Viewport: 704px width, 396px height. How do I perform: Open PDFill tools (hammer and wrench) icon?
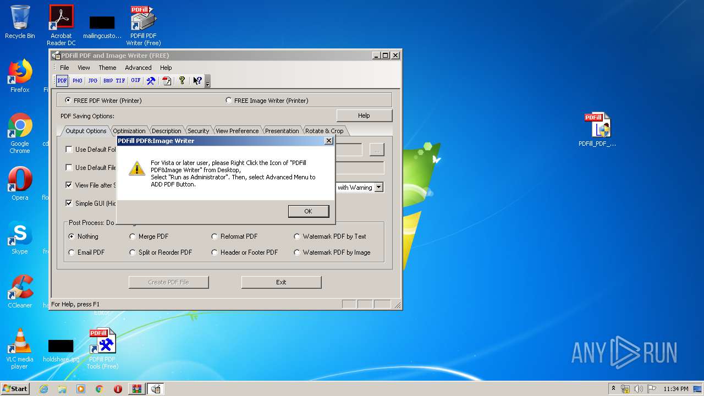pos(151,81)
